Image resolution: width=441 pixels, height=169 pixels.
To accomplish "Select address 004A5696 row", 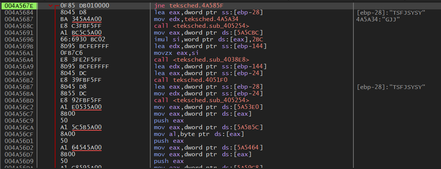I will point(19,39).
